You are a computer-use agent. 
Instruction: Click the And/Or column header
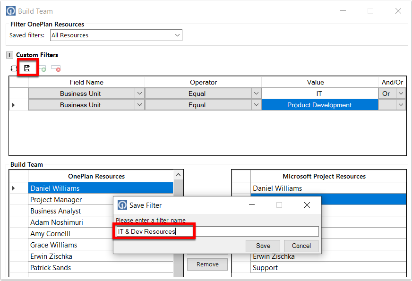coord(392,82)
